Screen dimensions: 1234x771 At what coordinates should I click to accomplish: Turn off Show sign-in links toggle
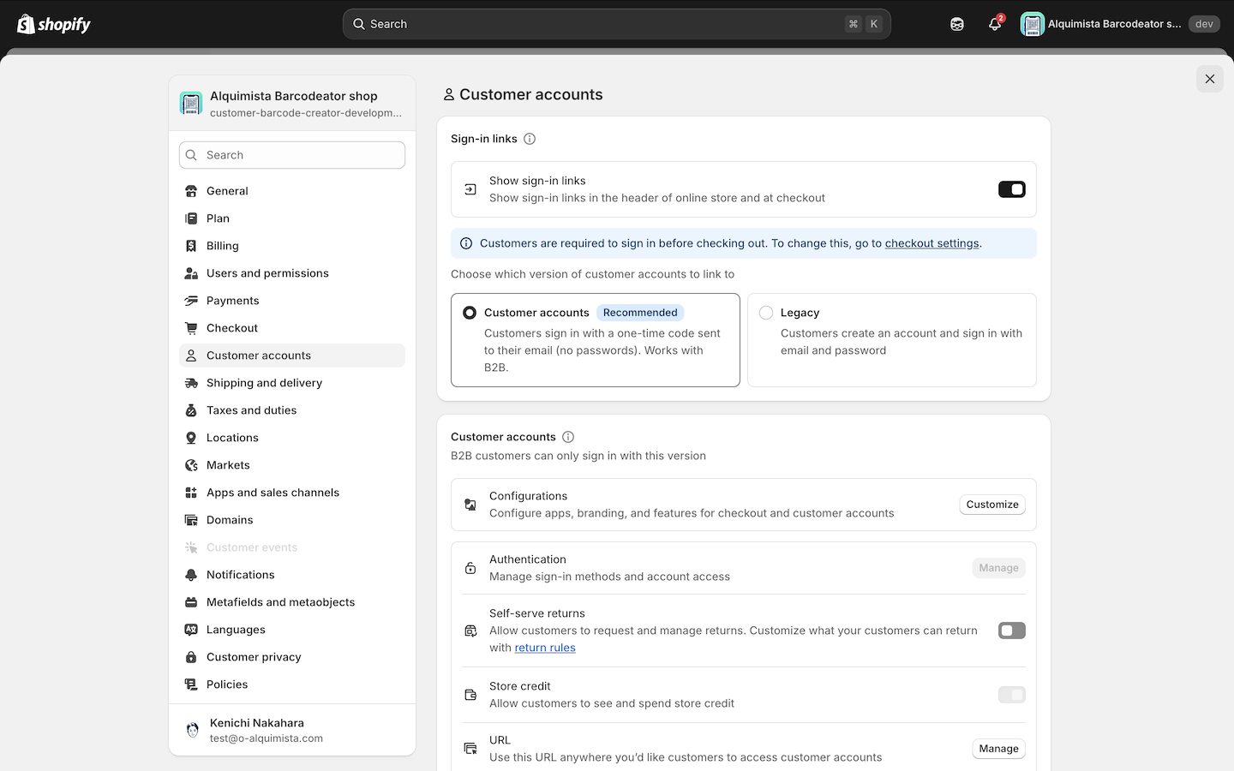(1011, 189)
